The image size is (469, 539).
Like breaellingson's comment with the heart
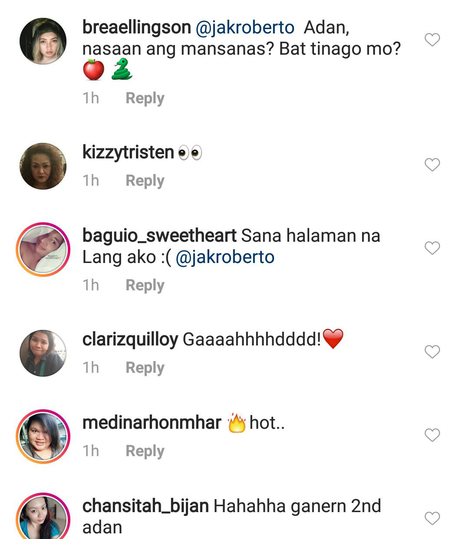(x=432, y=40)
